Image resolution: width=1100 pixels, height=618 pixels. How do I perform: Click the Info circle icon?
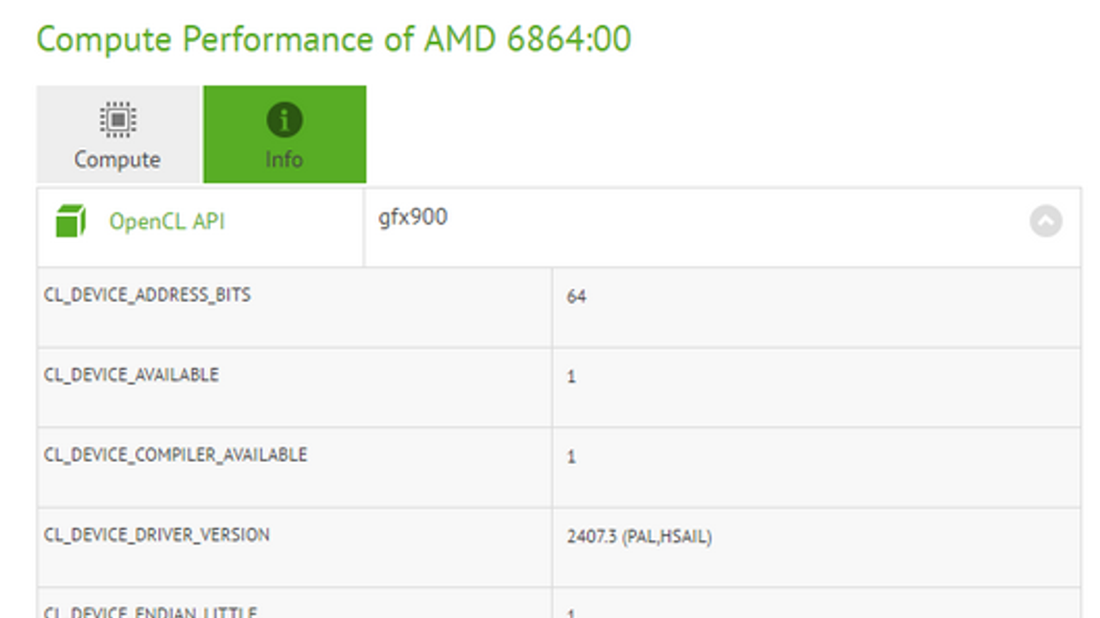[284, 119]
